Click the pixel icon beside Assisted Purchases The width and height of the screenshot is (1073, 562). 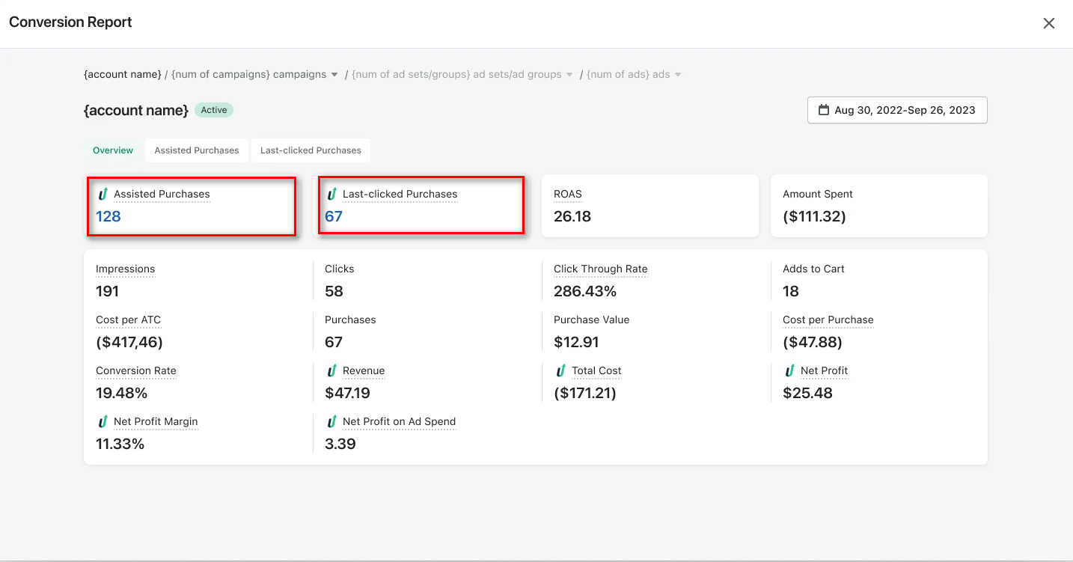[103, 194]
